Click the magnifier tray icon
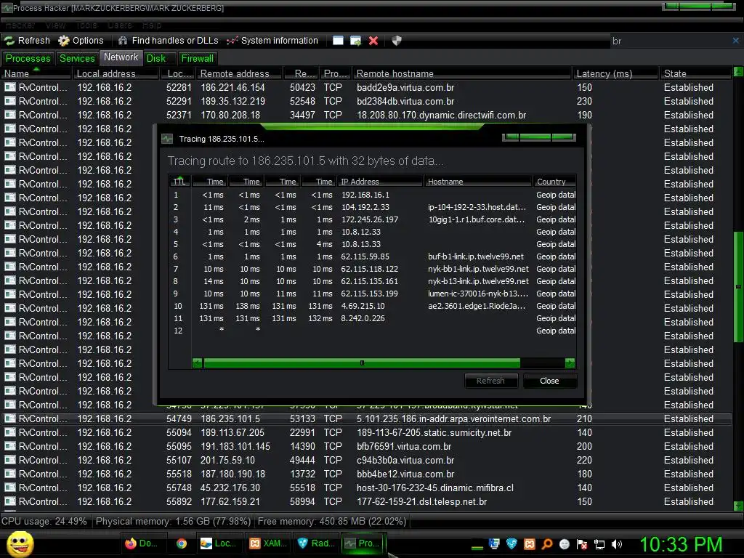The image size is (744, 558). pyautogui.click(x=546, y=544)
